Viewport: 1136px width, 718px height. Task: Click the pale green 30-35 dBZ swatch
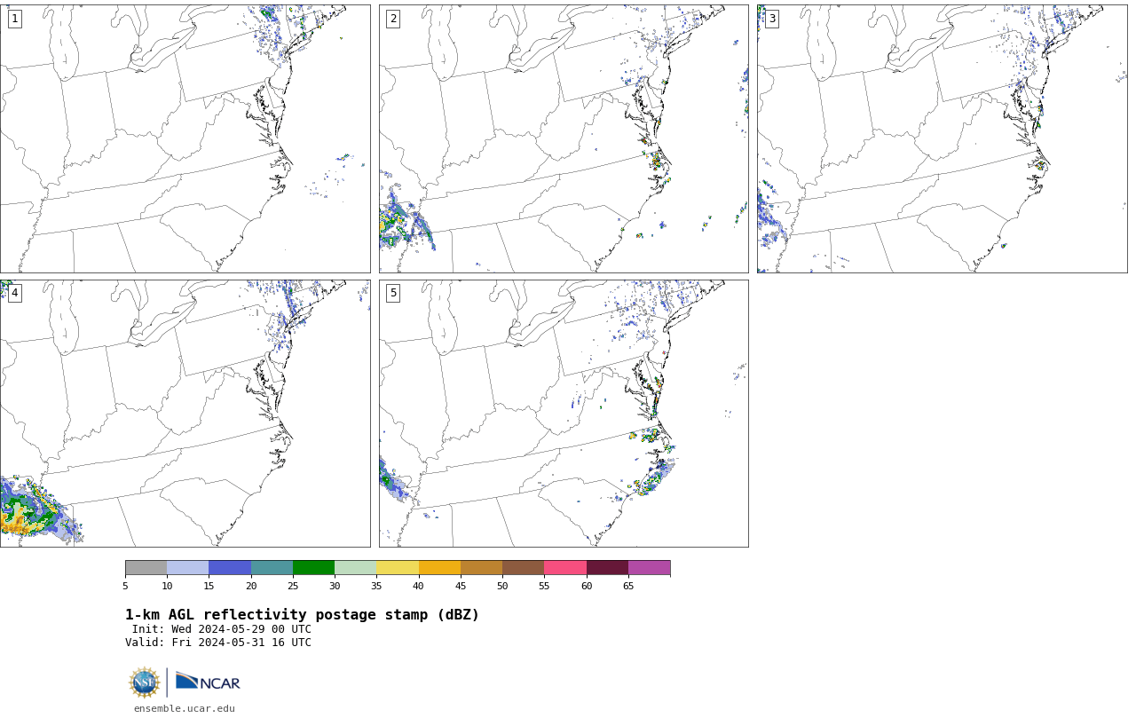[356, 568]
